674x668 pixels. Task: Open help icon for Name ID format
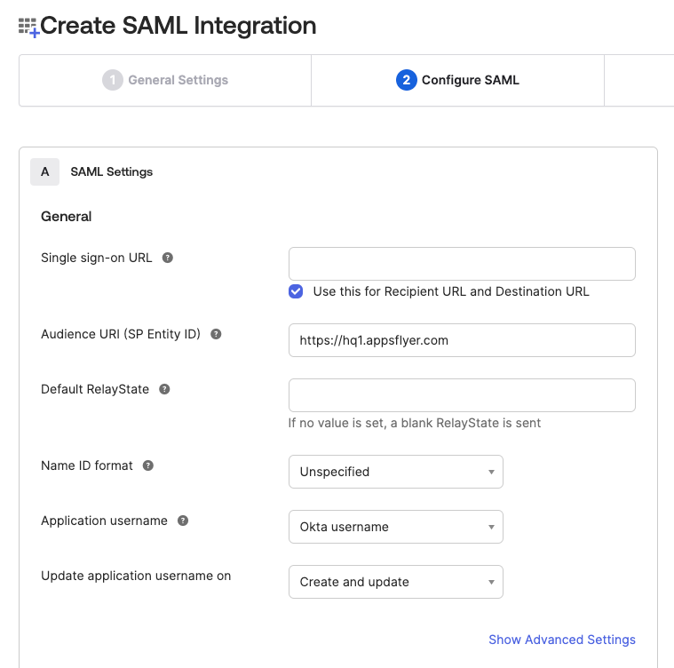tap(148, 465)
